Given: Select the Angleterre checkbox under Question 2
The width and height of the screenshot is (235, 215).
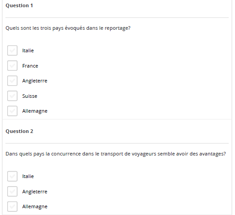Looking at the screenshot, I should tap(12, 192).
